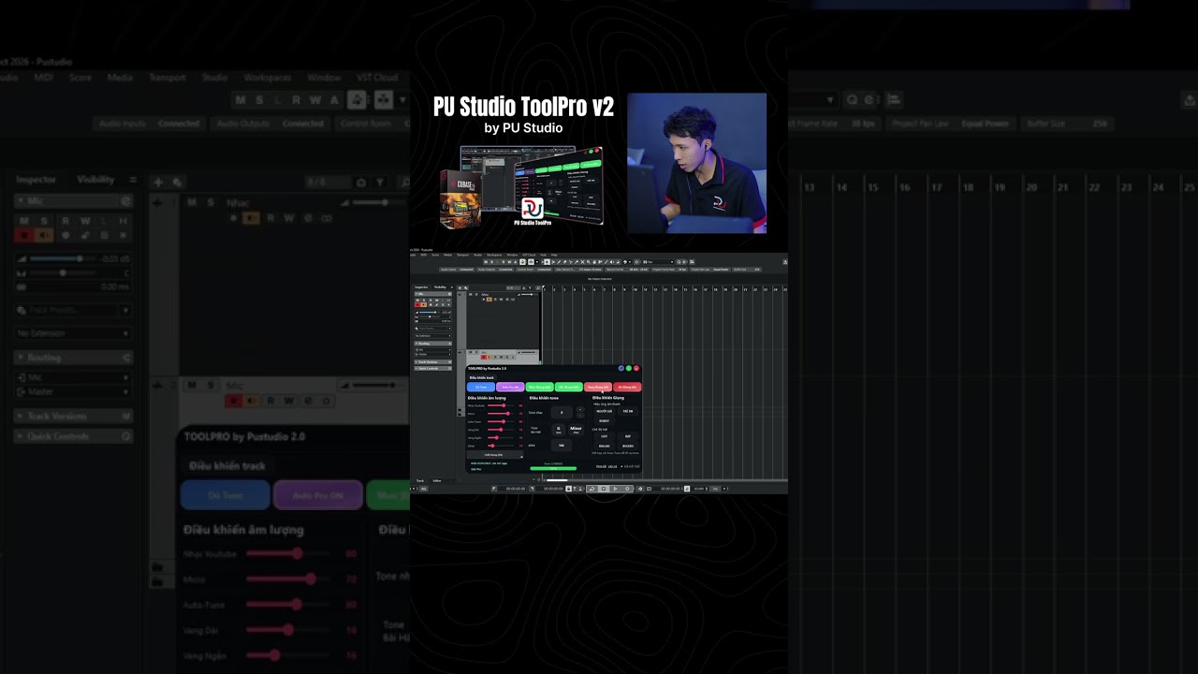The height and width of the screenshot is (674, 1198).
Task: Toggle the transport cycle loop button
Action: [x=592, y=489]
